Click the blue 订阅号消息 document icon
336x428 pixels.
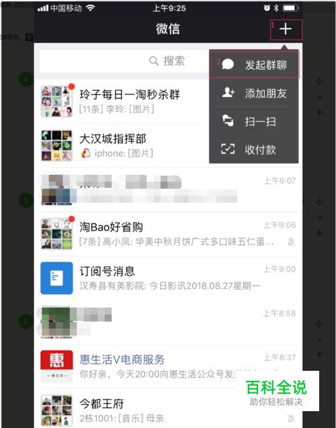[x=56, y=278]
